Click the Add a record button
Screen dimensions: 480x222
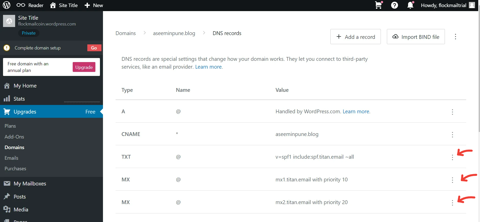click(x=356, y=37)
